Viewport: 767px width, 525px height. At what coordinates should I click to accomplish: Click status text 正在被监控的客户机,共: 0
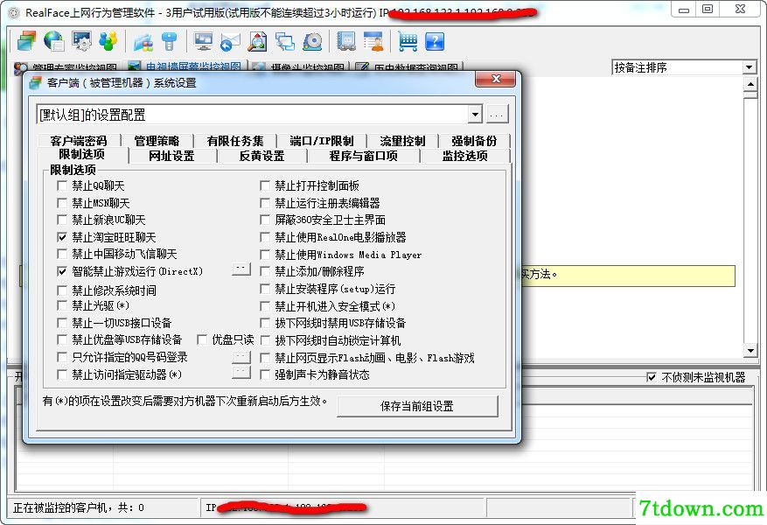click(x=78, y=507)
